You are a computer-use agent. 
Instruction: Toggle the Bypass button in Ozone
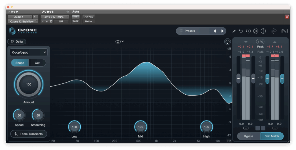[x=248, y=136]
